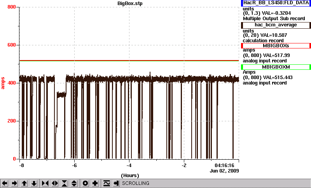Image resolution: width=311 pixels, height=188 pixels.
Task: Click the SCROLLING status label
Action: [135, 183]
